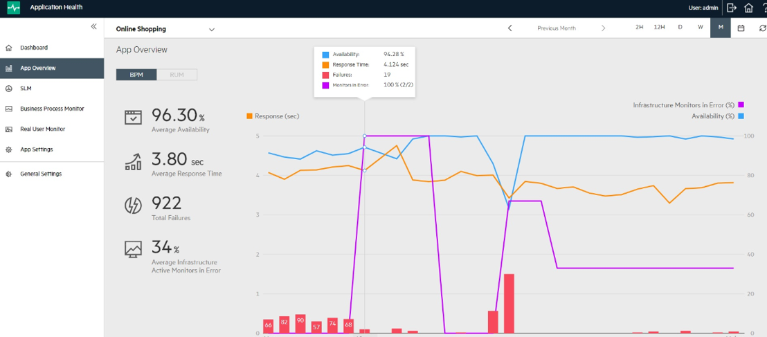The width and height of the screenshot is (767, 337).
Task: Open Business Process Monitor page
Action: click(x=52, y=109)
